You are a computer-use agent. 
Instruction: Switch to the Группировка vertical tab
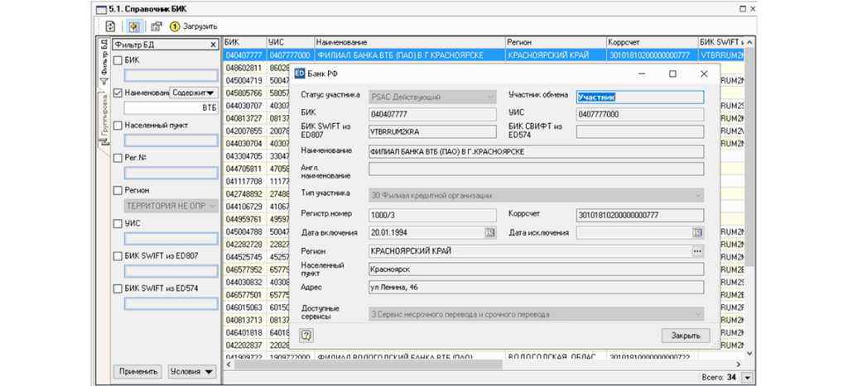[104, 118]
